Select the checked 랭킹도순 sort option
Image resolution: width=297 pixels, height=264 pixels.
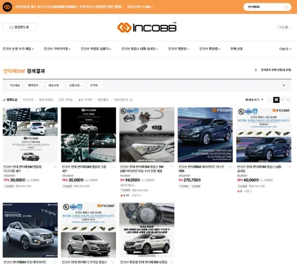[x=10, y=100]
